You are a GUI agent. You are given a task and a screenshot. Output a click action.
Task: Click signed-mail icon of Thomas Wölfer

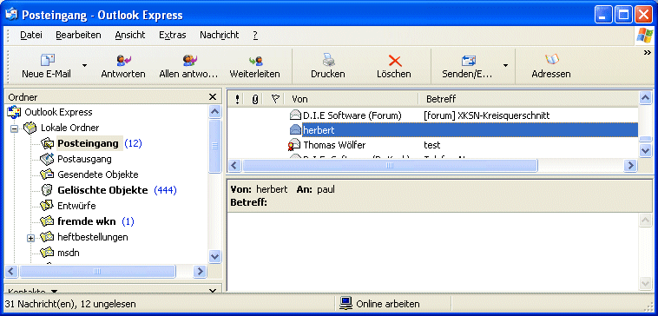coord(295,145)
